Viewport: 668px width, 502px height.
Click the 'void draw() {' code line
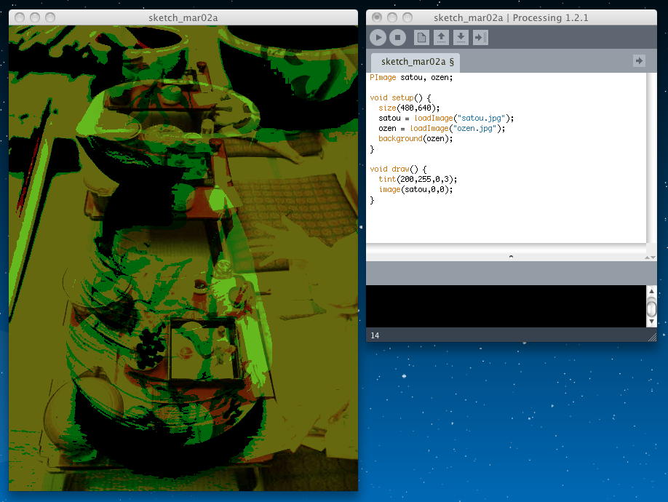pos(398,169)
